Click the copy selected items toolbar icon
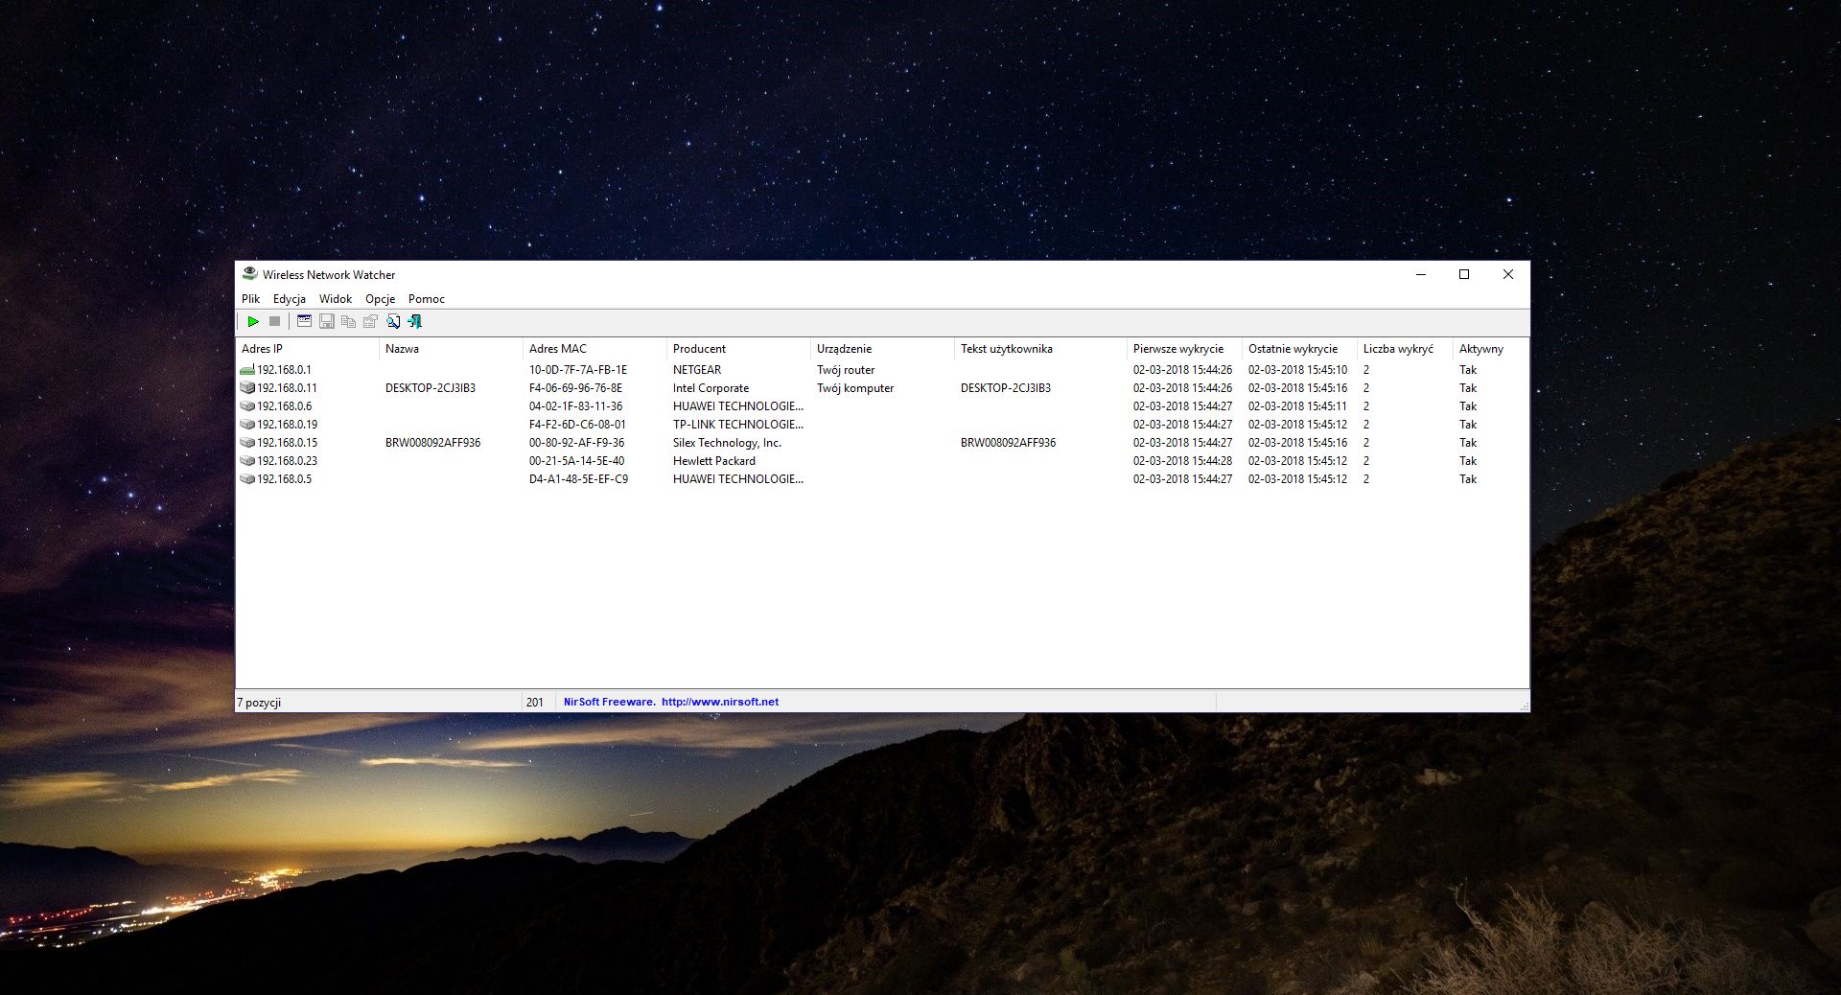1841x995 pixels. click(x=348, y=322)
